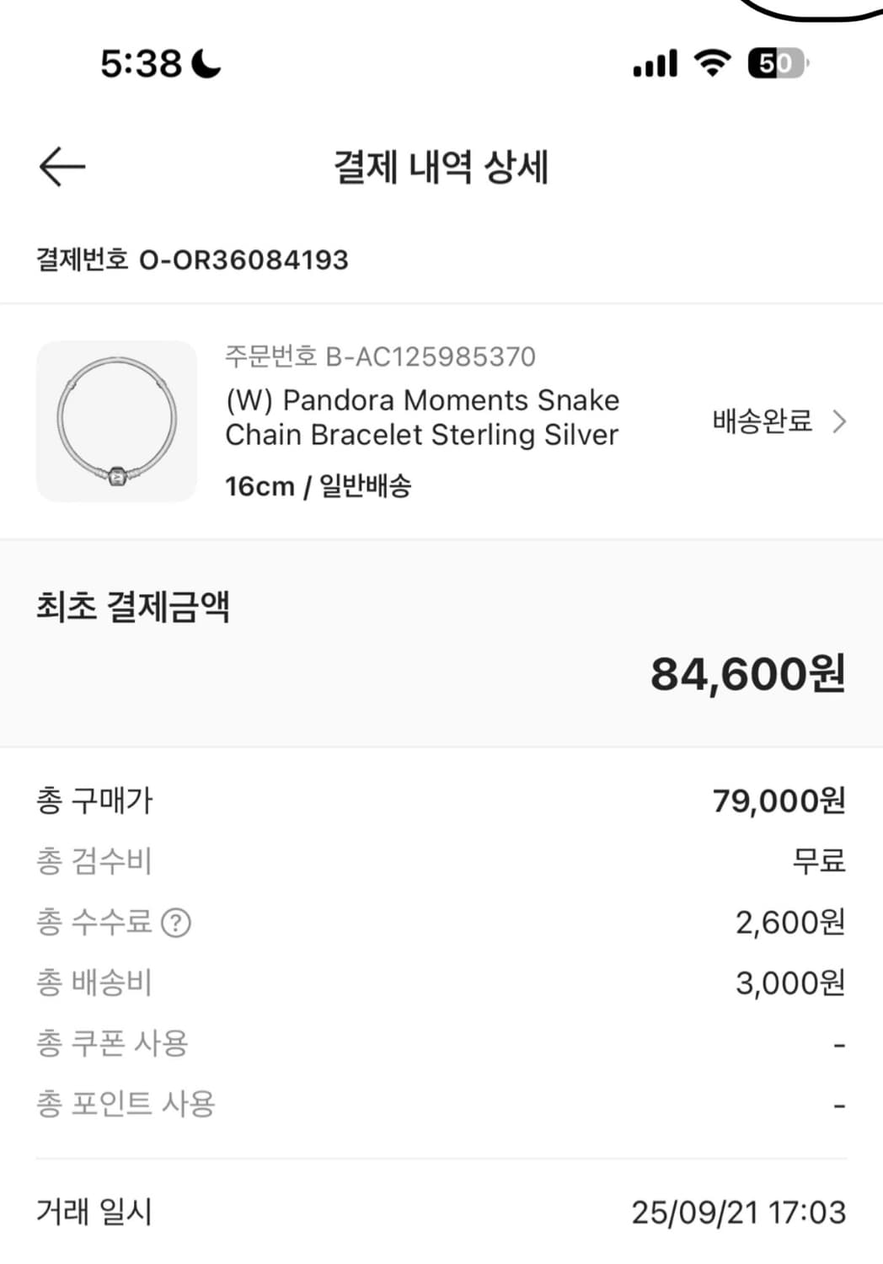This screenshot has width=883, height=1264.
Task: Tap the 결제번호 O-OR36084193 text
Action: [192, 260]
